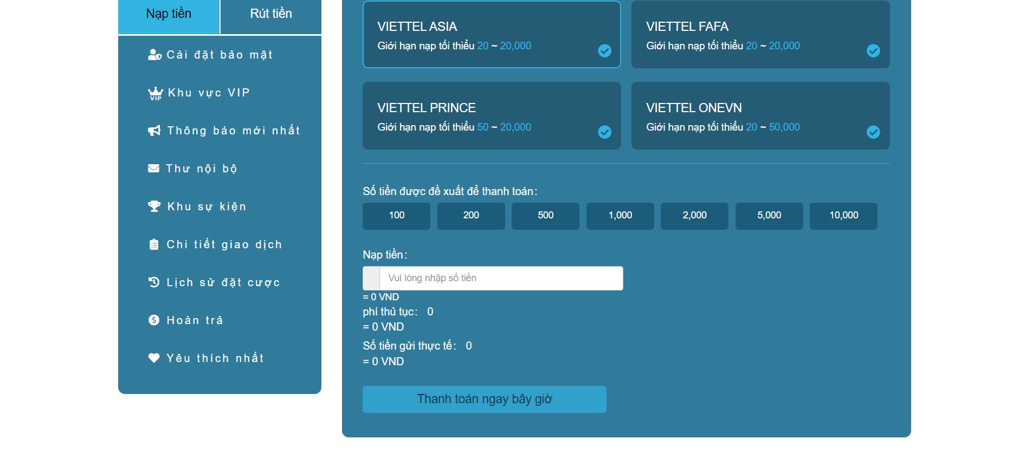Switch to the Nạp tiền tab

click(x=169, y=16)
